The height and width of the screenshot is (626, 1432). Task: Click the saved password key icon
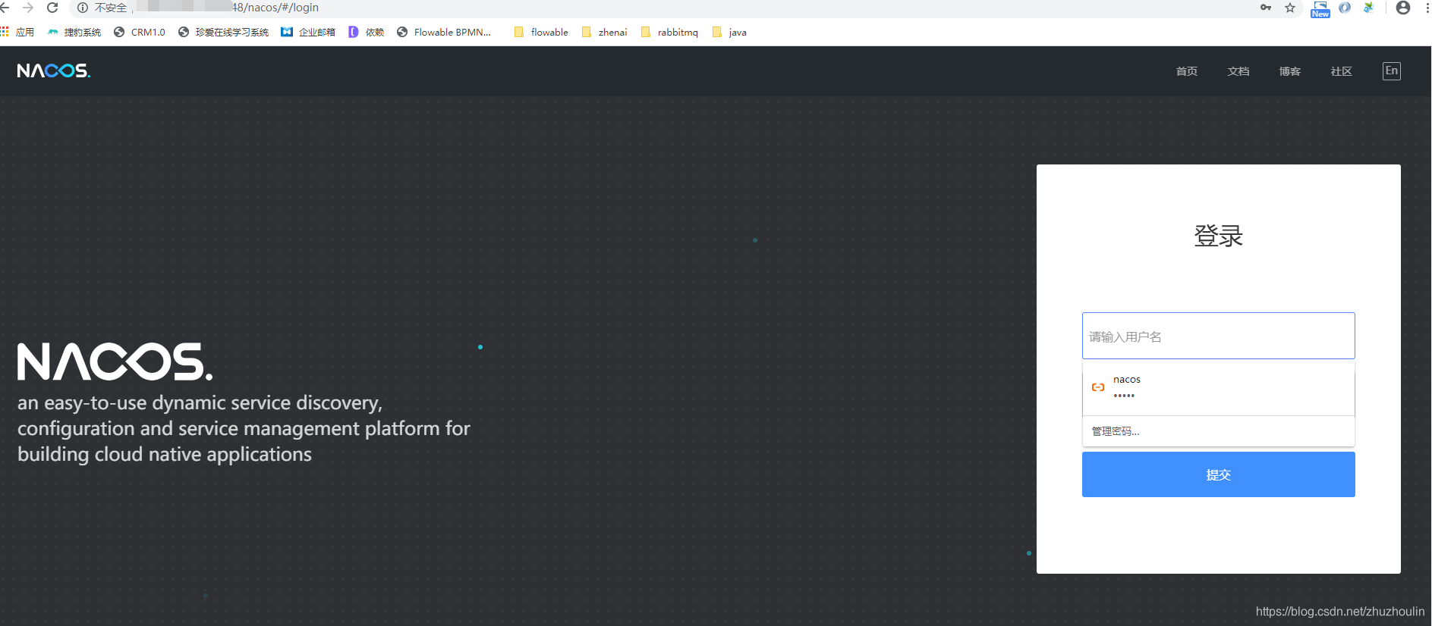click(x=1266, y=8)
